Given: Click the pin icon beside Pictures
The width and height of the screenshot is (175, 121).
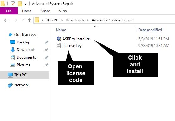Looking at the screenshot, I should pos(47,65).
